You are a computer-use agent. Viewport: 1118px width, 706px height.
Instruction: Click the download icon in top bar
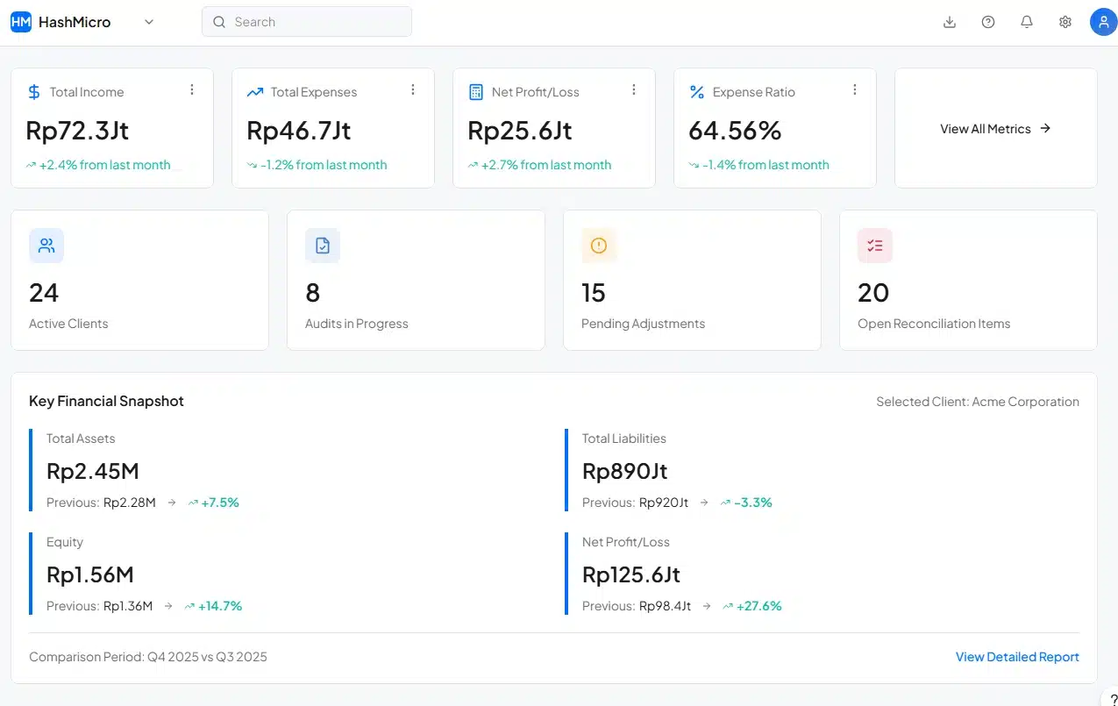coord(949,22)
